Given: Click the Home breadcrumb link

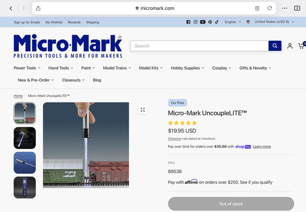Looking at the screenshot, I should tap(18, 95).
